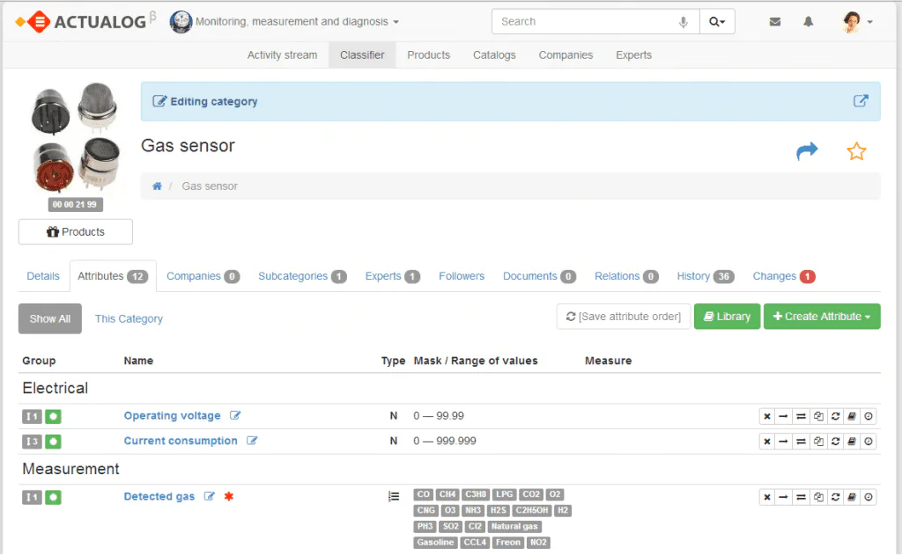Click clock icon in Current consumption row
902x555 pixels.
coord(869,442)
